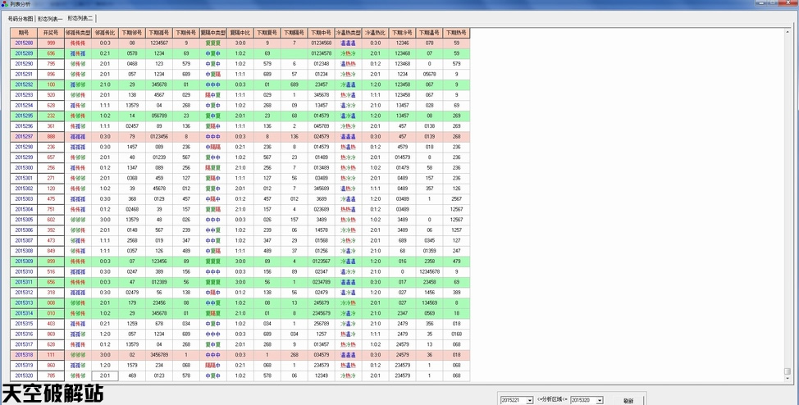
Task: Select row for period 2015288
Action: point(23,43)
